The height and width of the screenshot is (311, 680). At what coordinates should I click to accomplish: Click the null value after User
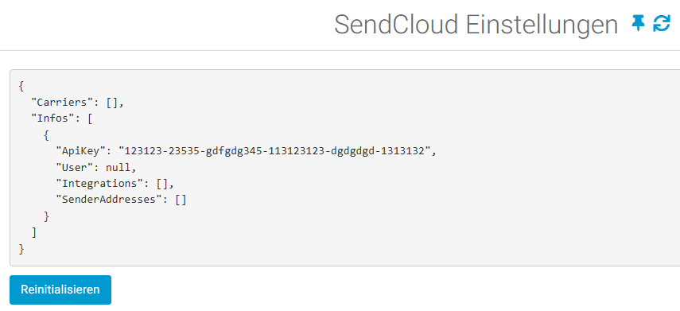(118, 167)
